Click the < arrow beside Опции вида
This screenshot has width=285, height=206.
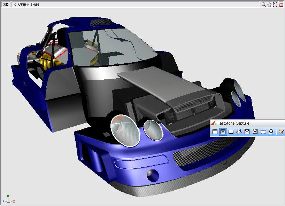point(15,5)
